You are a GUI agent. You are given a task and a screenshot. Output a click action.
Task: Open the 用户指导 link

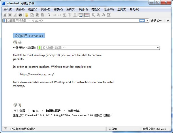coord(19,111)
